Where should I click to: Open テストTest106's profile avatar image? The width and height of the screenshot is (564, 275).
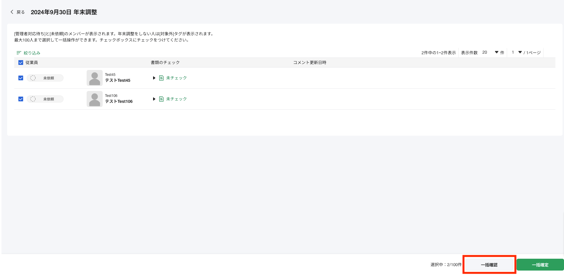tap(94, 99)
